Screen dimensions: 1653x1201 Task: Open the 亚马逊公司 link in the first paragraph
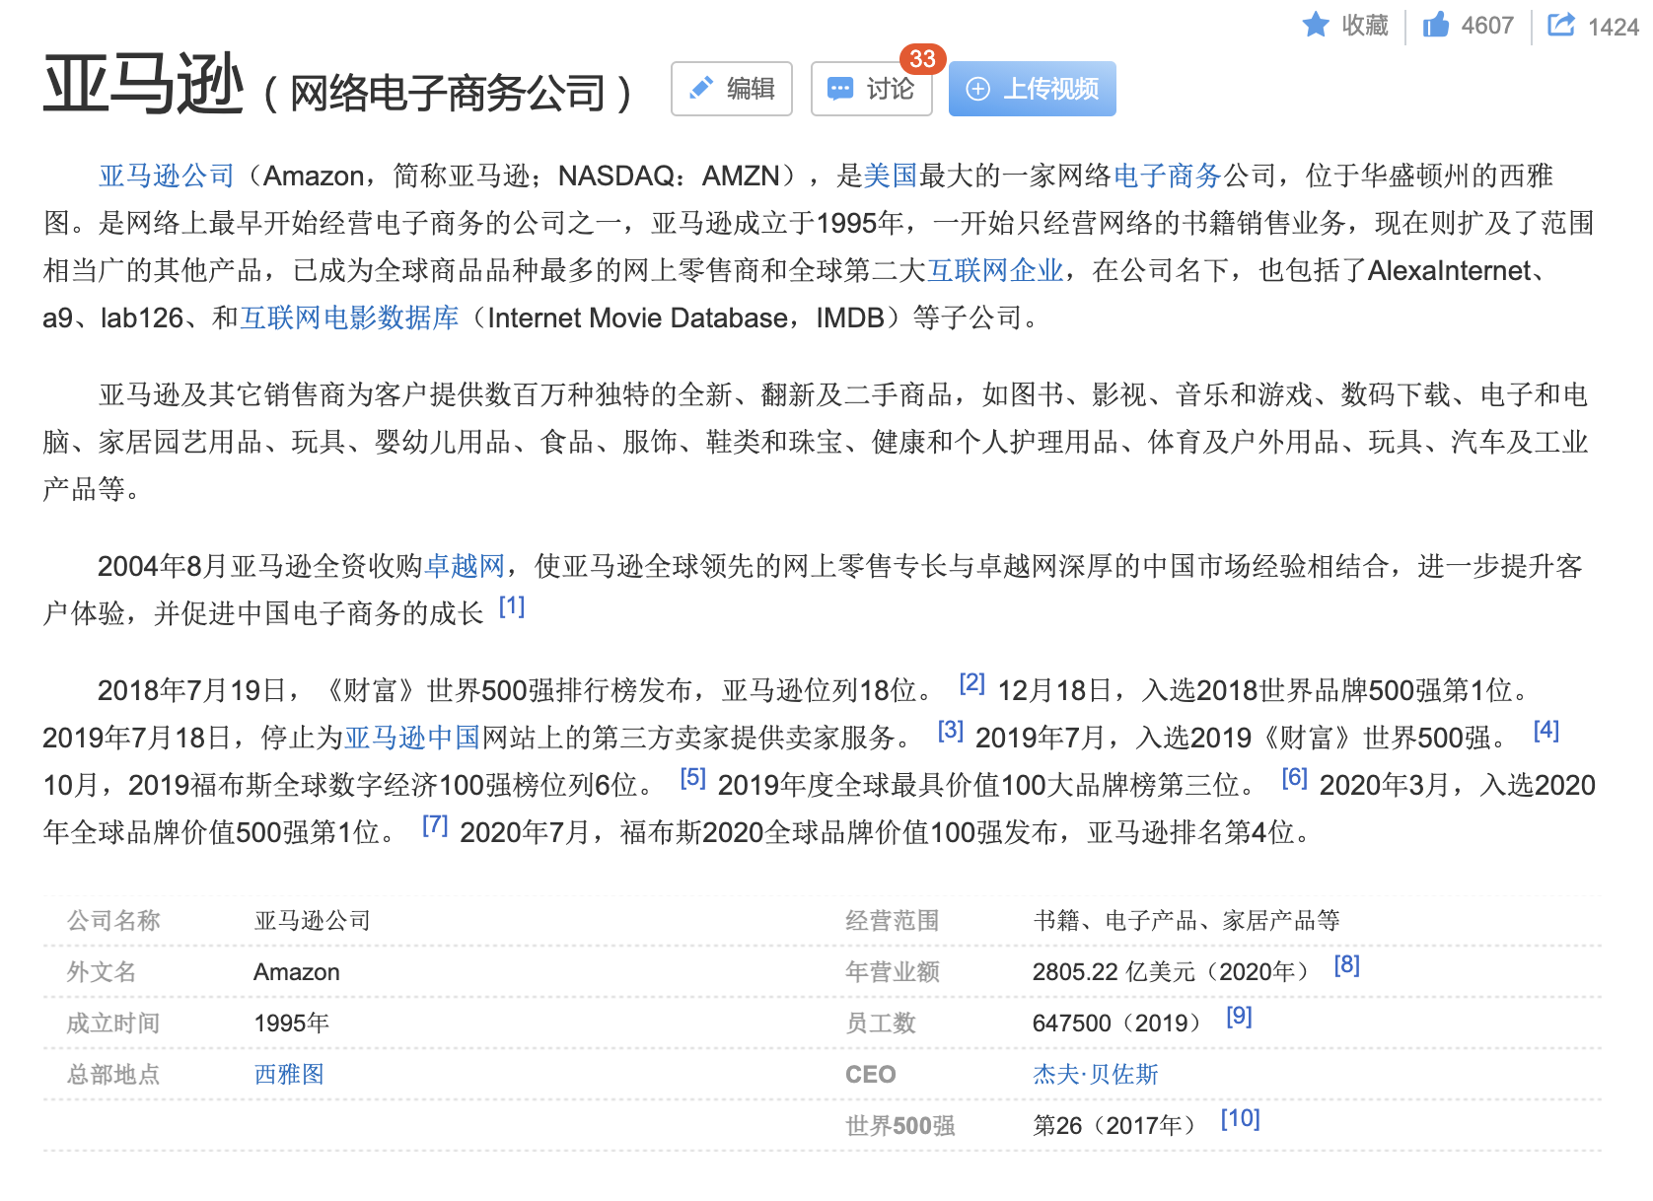coord(164,176)
